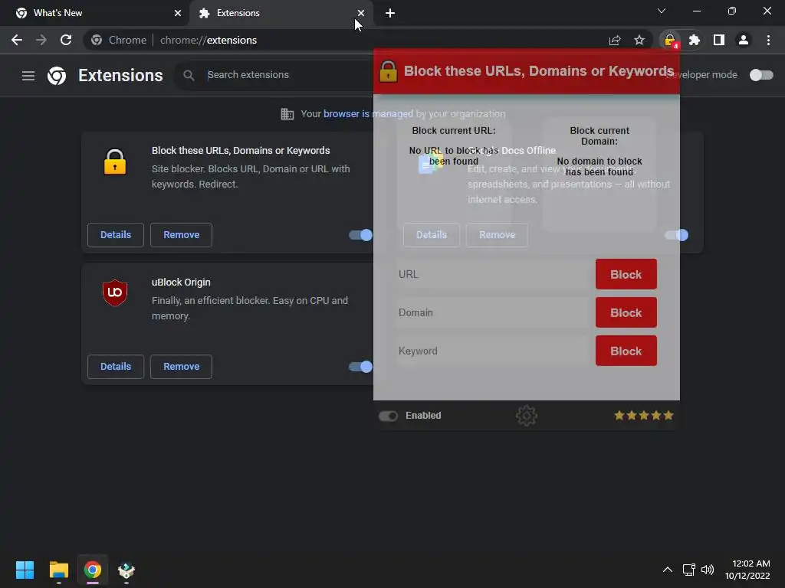Viewport: 785px width, 588px height.
Task: Click the managed organization building icon
Action: (x=287, y=114)
